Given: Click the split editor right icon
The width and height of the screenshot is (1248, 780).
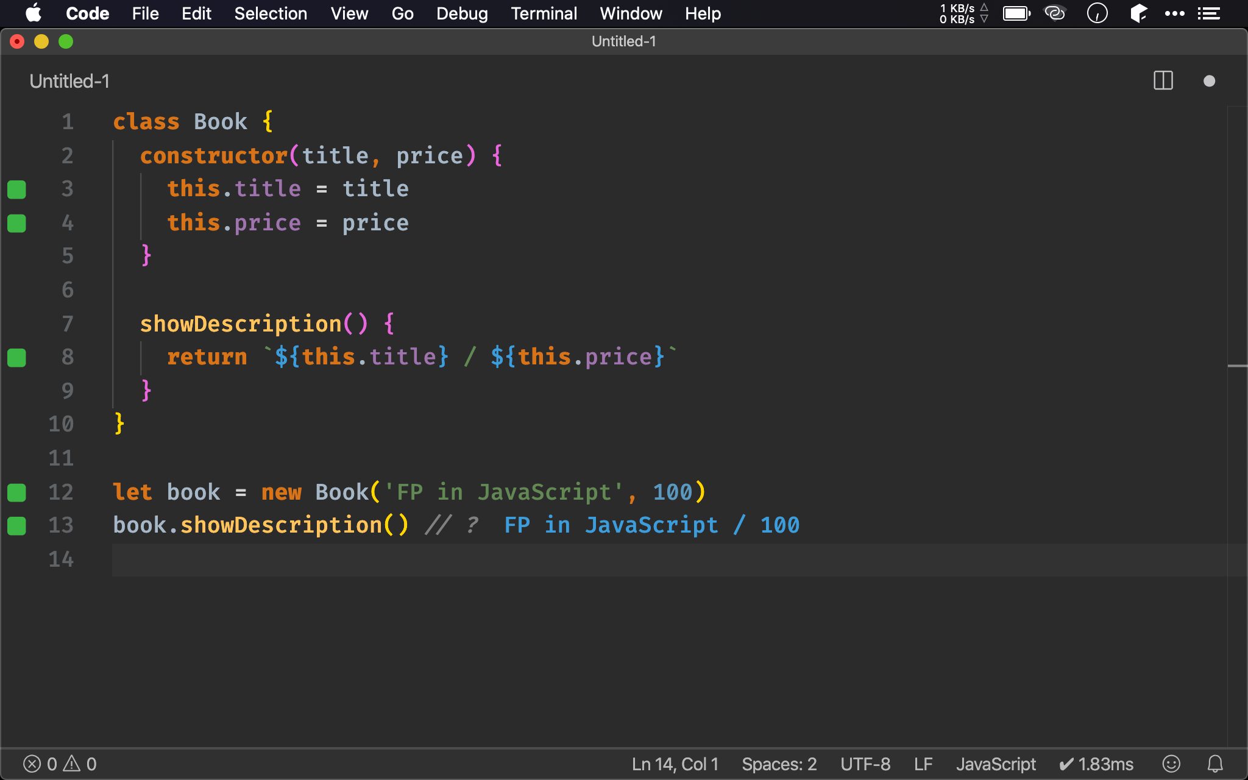Looking at the screenshot, I should click(x=1163, y=81).
